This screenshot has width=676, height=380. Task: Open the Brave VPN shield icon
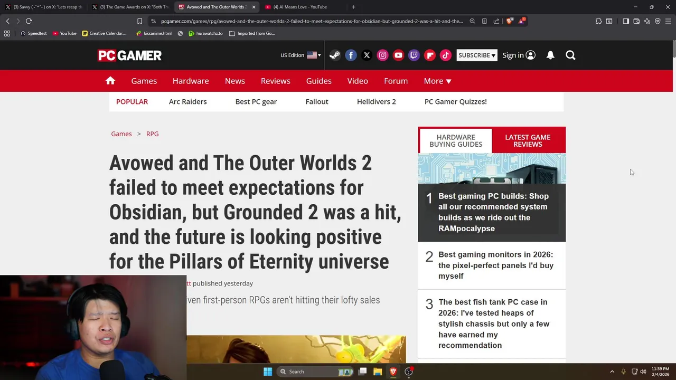pos(658,21)
